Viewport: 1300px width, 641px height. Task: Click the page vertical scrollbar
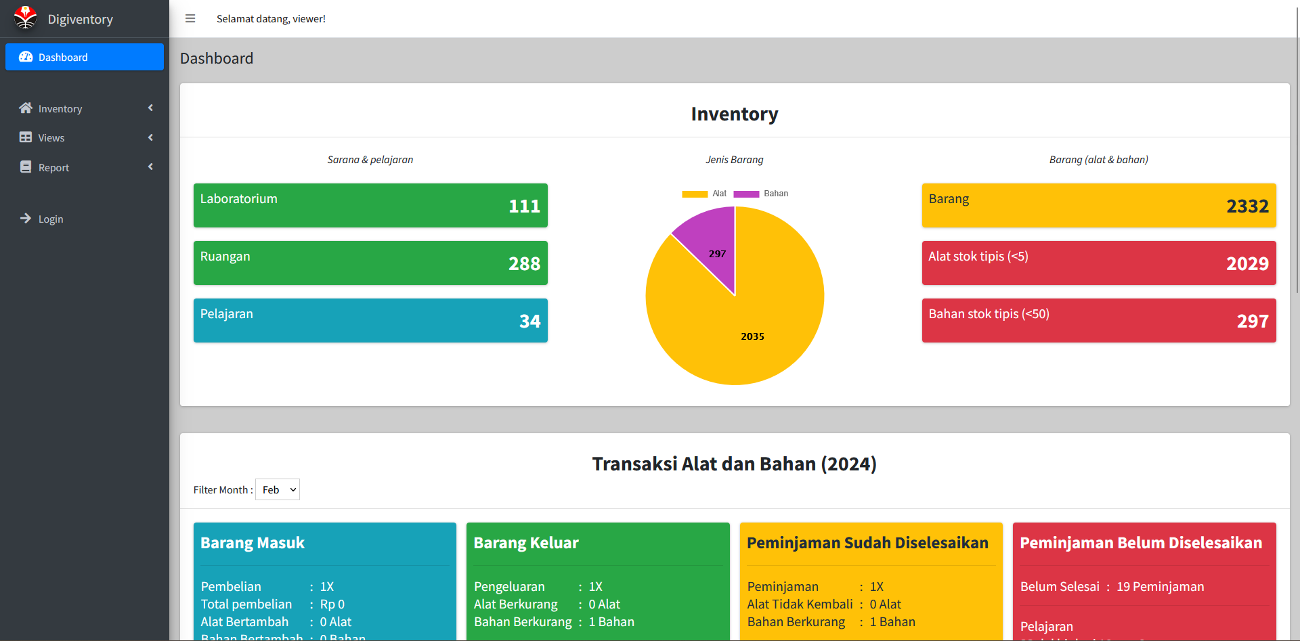point(1296,149)
